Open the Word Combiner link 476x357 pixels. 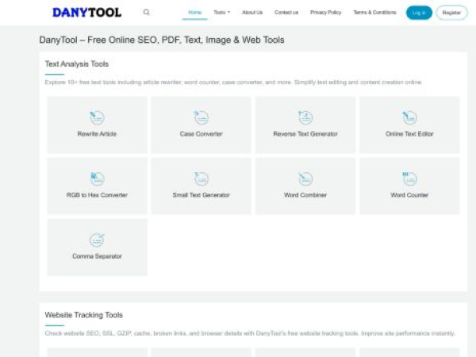(305, 195)
